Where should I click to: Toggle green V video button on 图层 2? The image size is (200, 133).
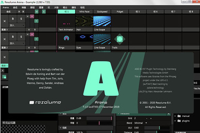point(36,39)
